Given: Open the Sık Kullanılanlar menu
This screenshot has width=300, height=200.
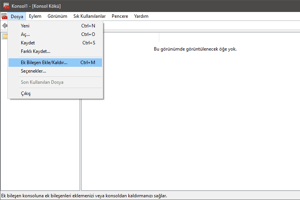Looking at the screenshot, I should [90, 16].
